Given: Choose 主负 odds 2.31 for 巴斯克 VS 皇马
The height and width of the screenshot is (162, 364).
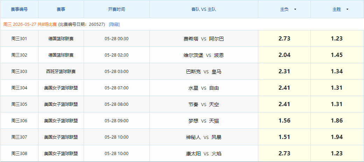Looking at the screenshot, I should pos(284,72).
